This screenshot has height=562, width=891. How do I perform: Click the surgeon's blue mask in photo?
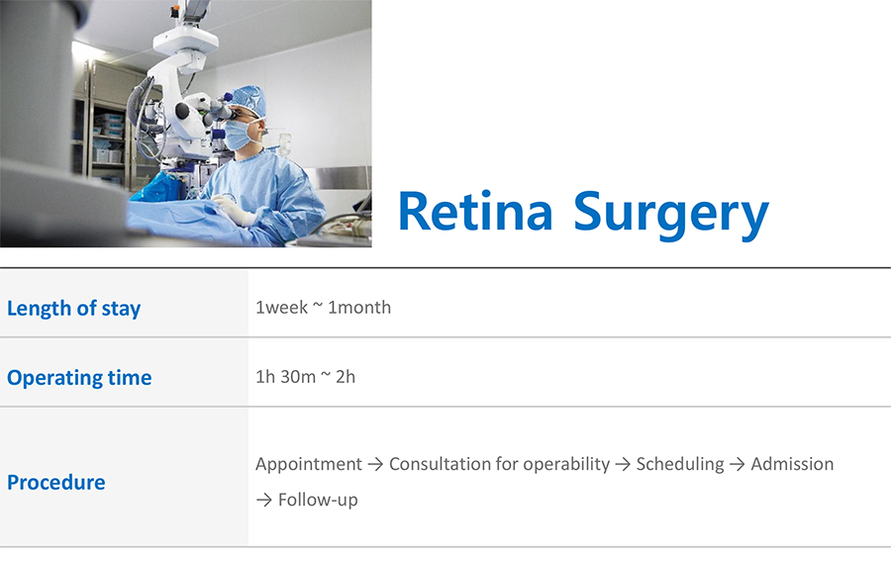[x=238, y=135]
